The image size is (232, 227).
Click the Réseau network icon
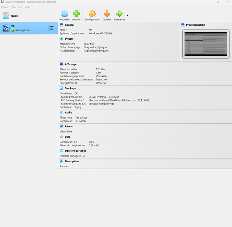[61, 126]
